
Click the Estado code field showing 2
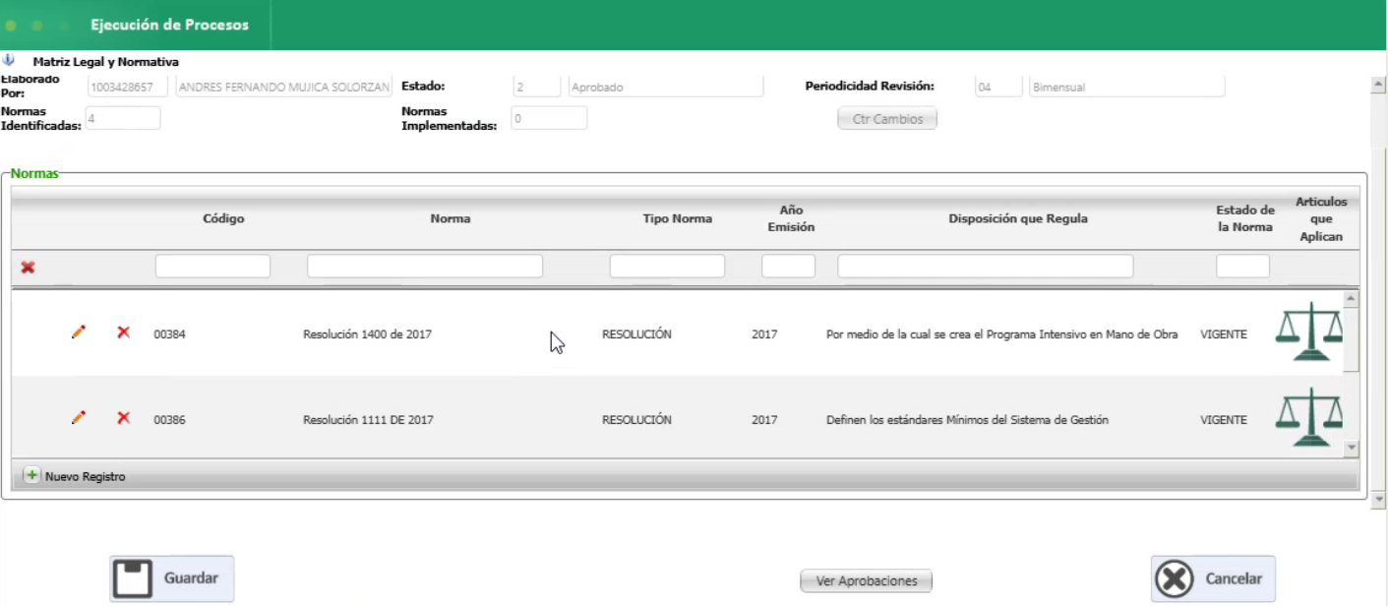coord(536,87)
